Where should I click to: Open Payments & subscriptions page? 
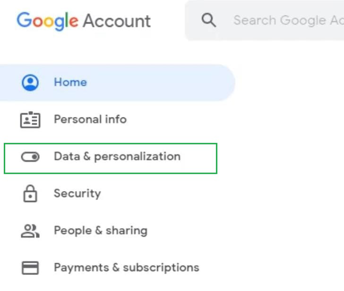tap(127, 268)
